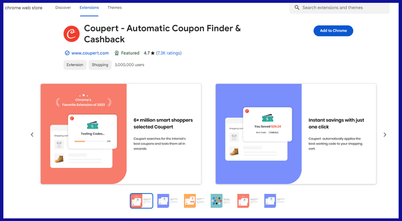Viewport: 402px width, 221px height.
Task: Click the star rating icon
Action: (x=153, y=53)
